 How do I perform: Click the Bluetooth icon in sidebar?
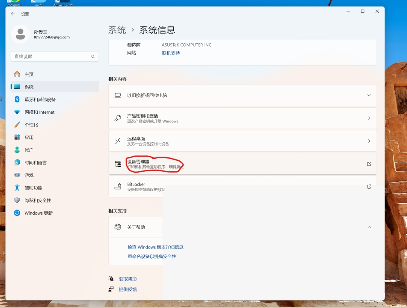point(17,99)
